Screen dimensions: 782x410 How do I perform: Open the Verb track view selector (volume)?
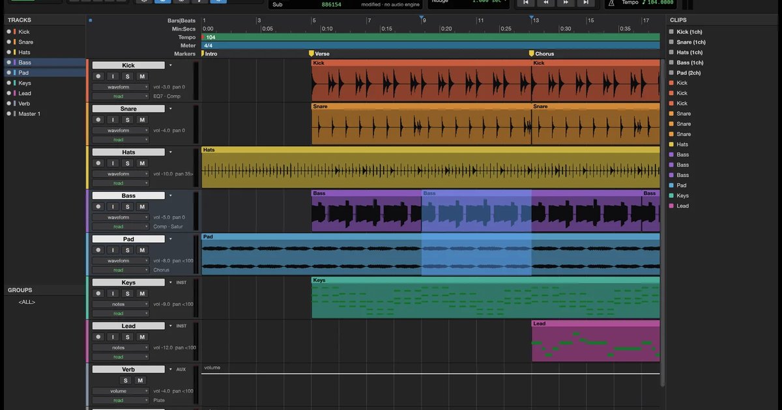pyautogui.click(x=121, y=391)
